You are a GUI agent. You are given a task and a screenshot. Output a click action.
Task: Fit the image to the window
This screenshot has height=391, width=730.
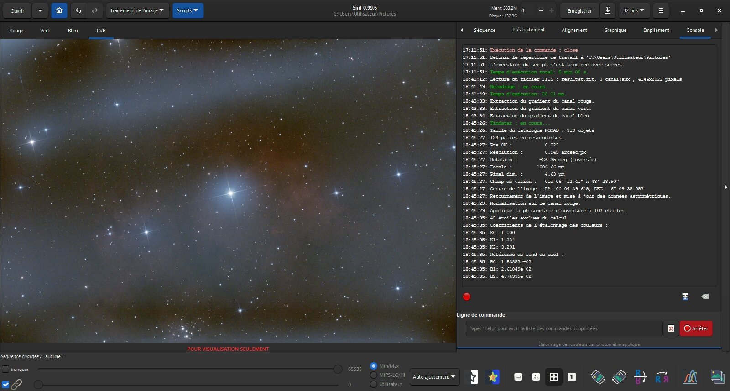coord(554,377)
